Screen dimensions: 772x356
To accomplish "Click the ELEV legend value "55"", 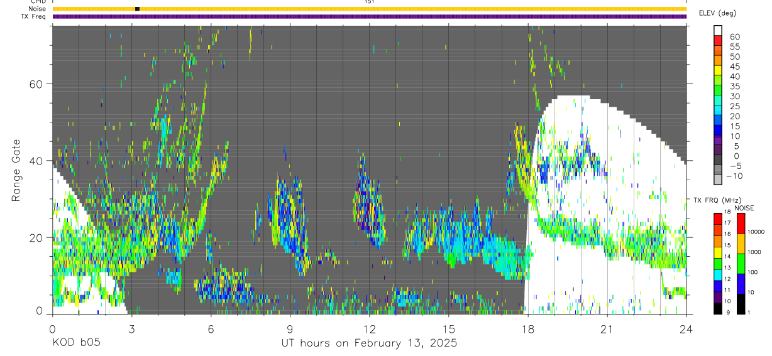I will point(735,47).
